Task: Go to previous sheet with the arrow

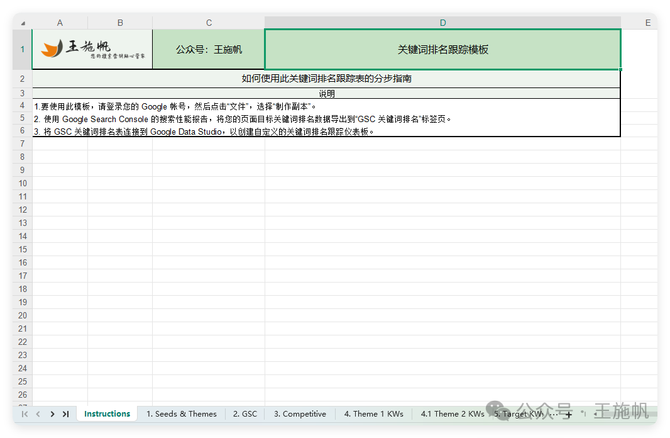Action: [38, 414]
